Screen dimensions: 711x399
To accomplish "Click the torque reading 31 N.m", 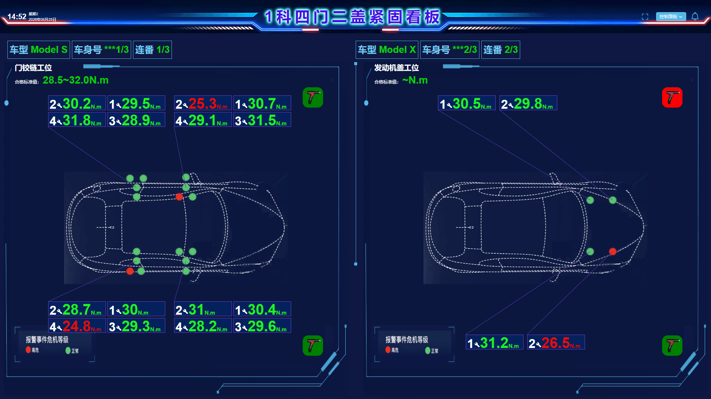I will tap(203, 309).
